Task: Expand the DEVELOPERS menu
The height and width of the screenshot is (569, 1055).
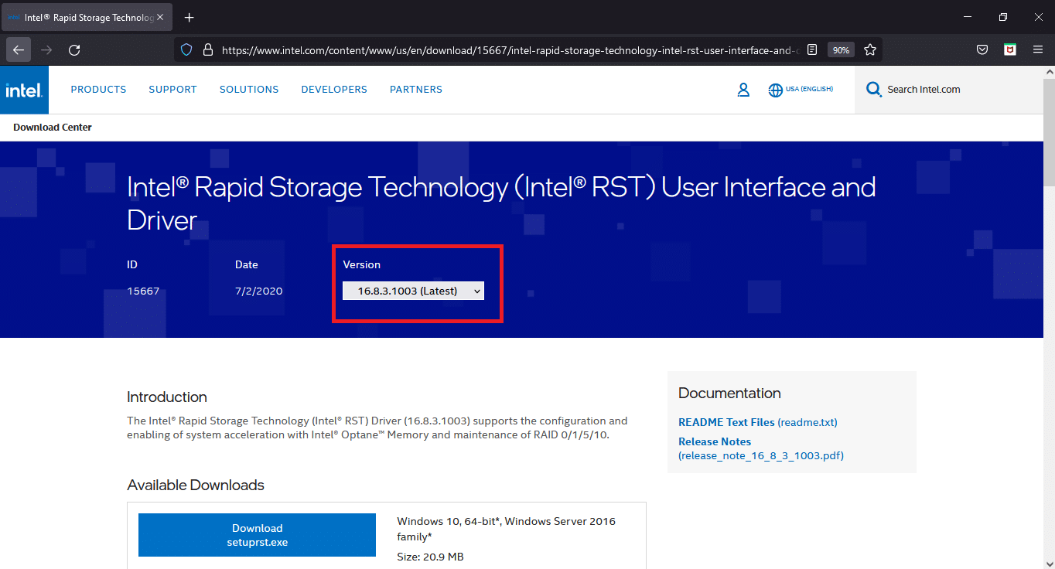Action: pos(334,90)
